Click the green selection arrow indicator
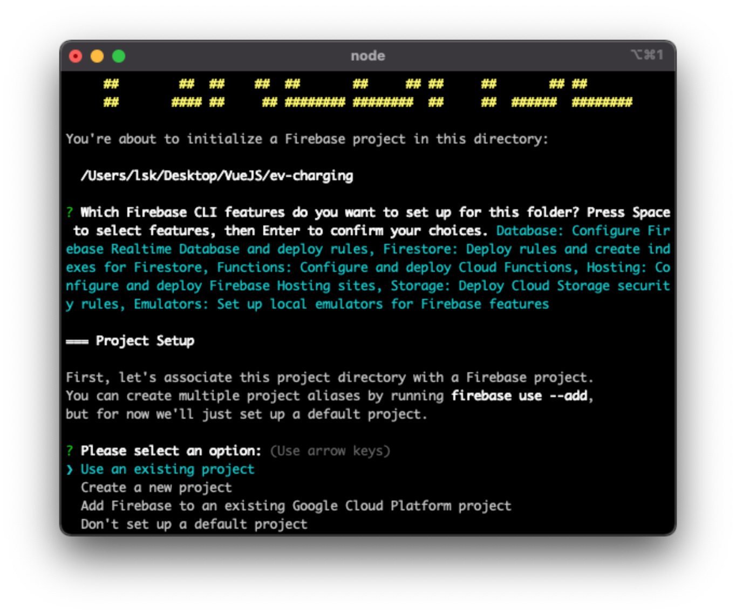Viewport: 736px width, 615px height. click(70, 469)
